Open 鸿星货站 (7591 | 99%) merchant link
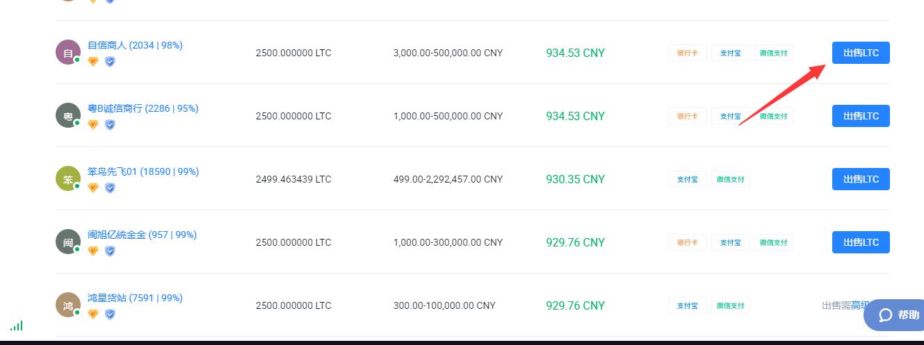The image size is (924, 345). [135, 298]
